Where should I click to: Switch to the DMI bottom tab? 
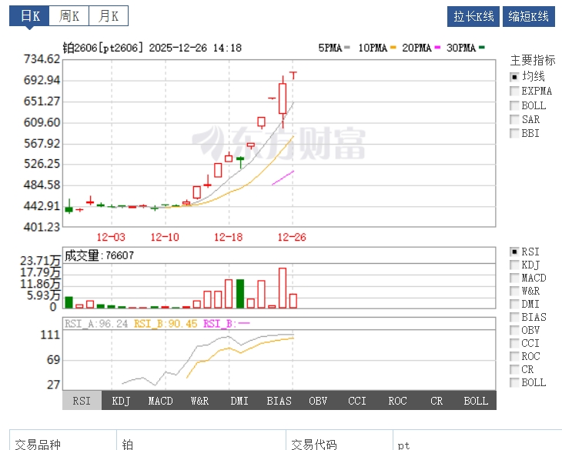click(239, 401)
